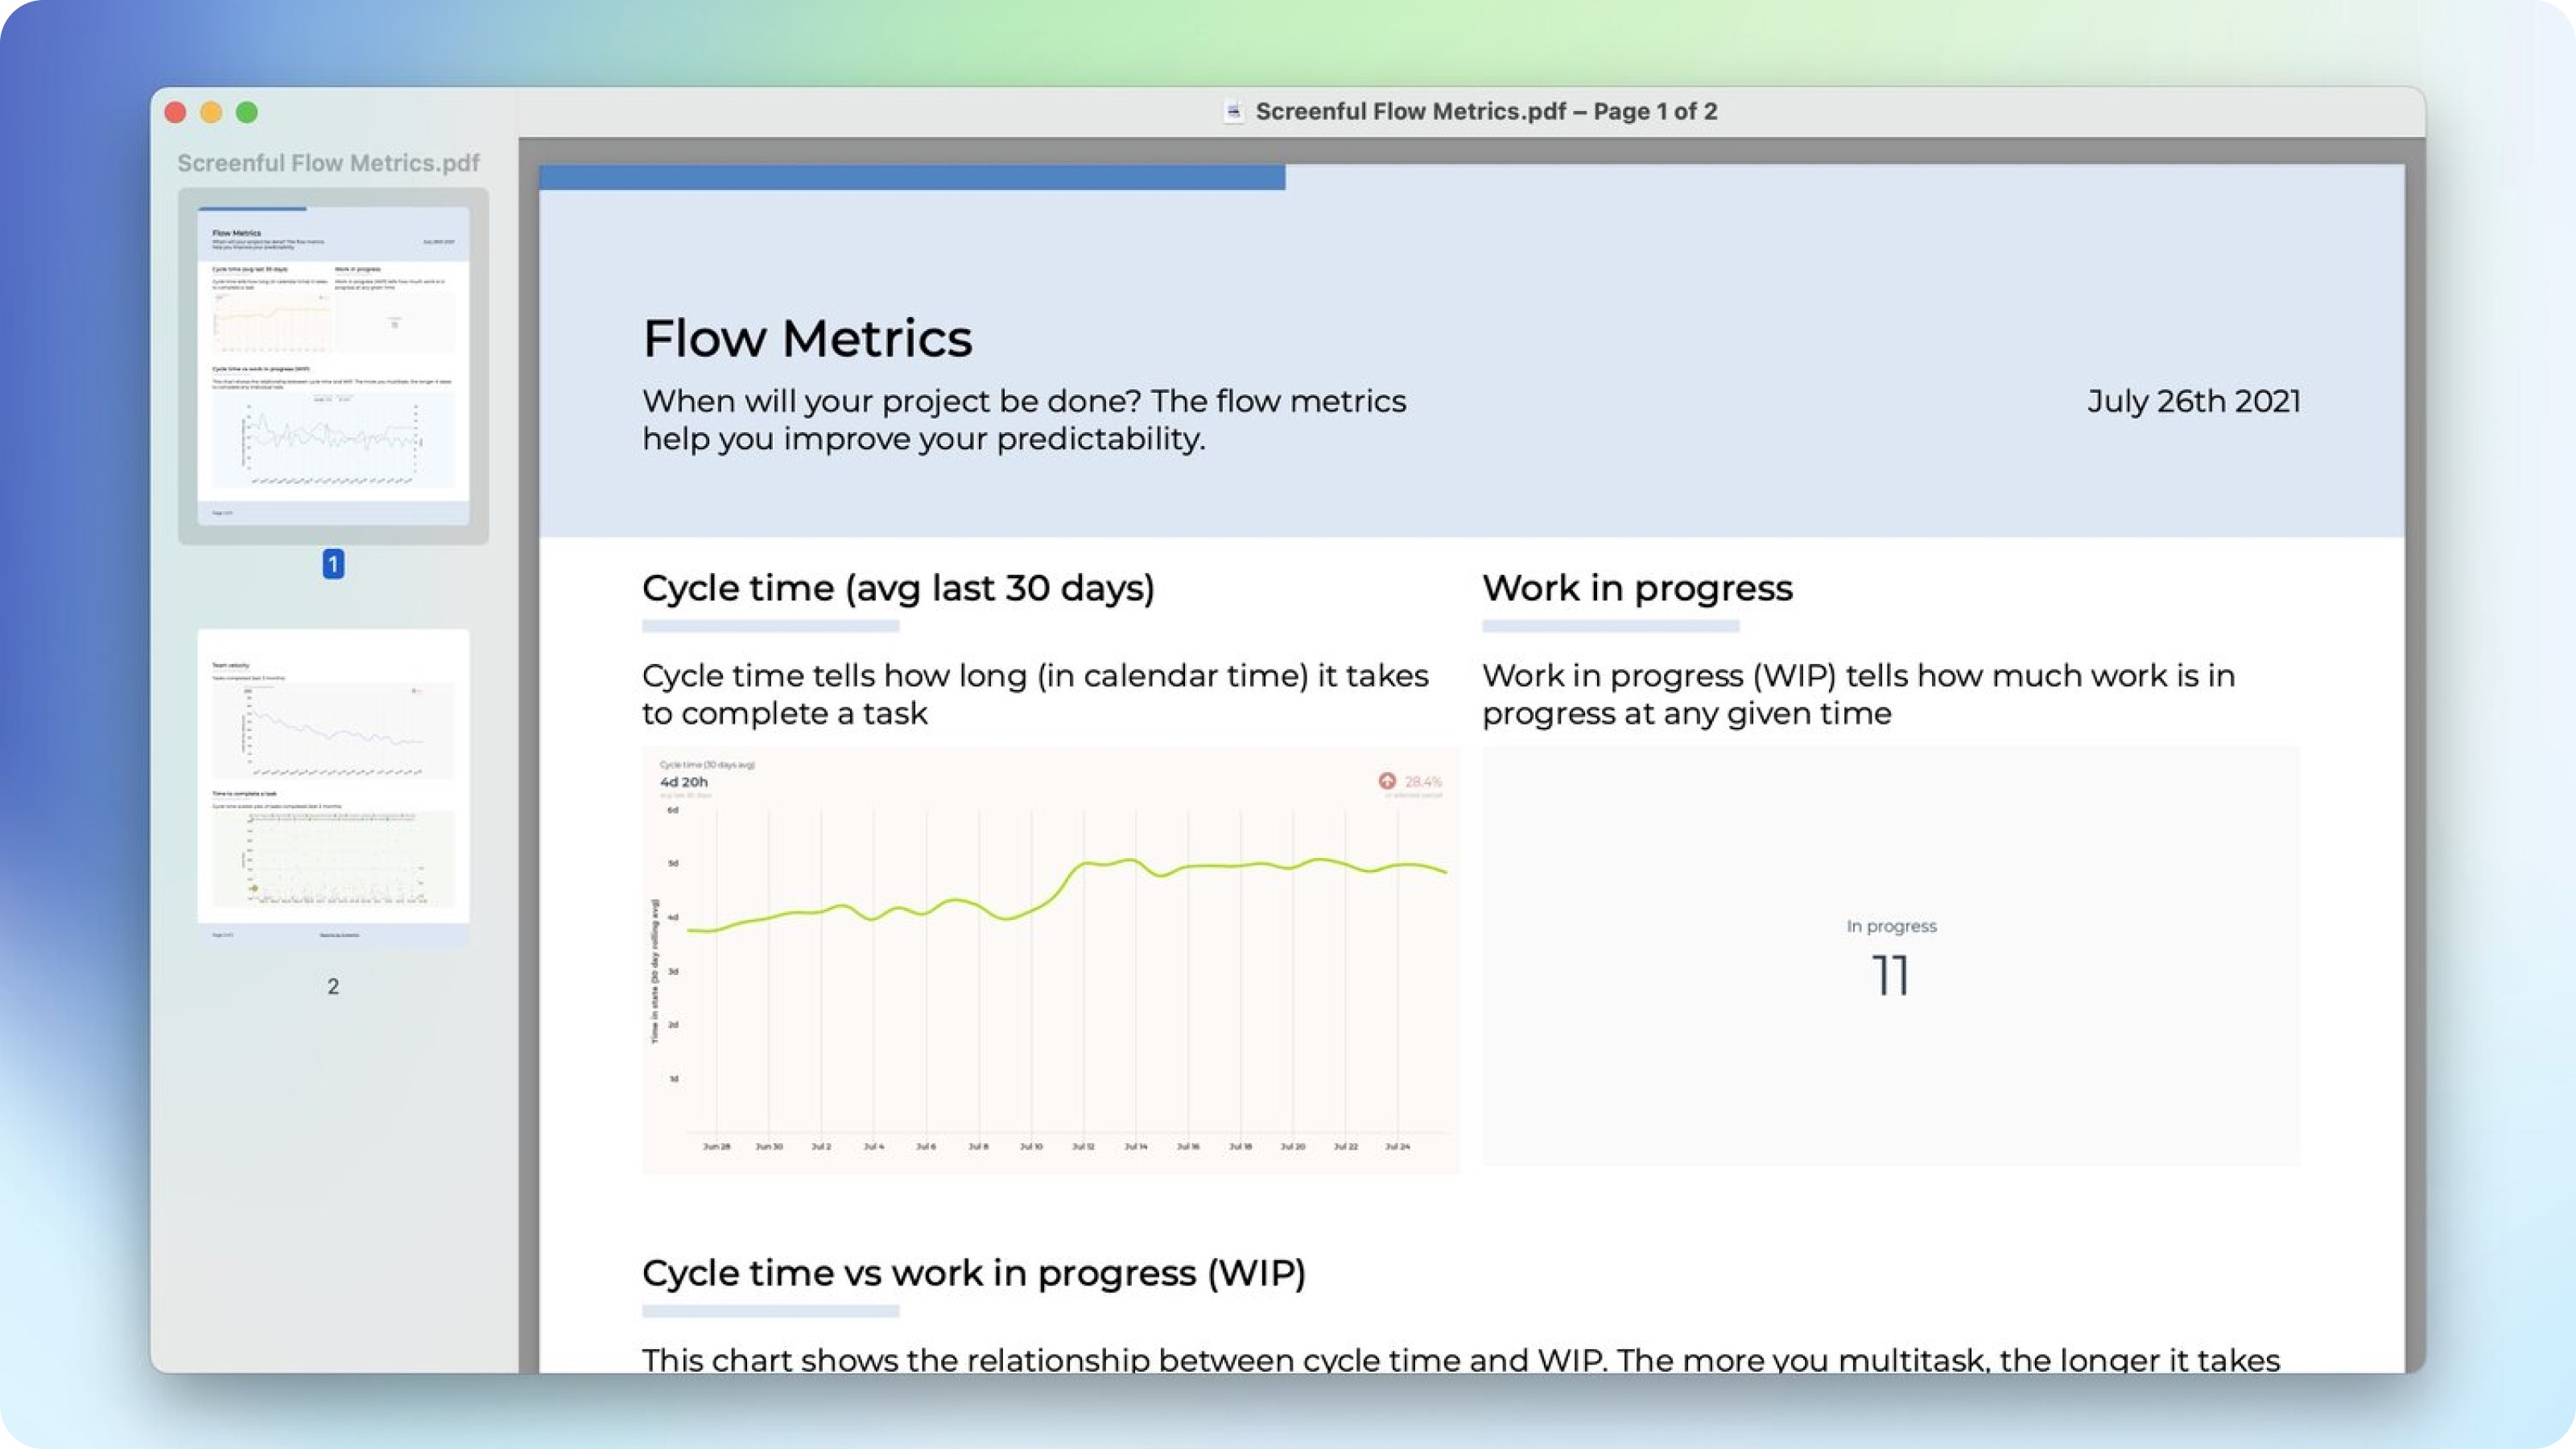Click the page number 2 label
This screenshot has height=1449, width=2576.
[333, 986]
